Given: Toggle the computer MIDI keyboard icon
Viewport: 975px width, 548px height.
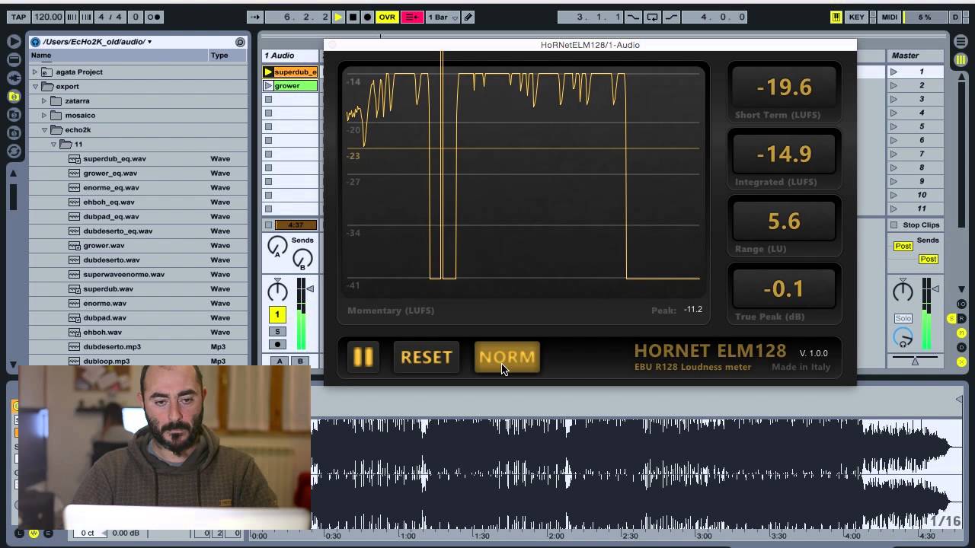Looking at the screenshot, I should click(x=836, y=17).
